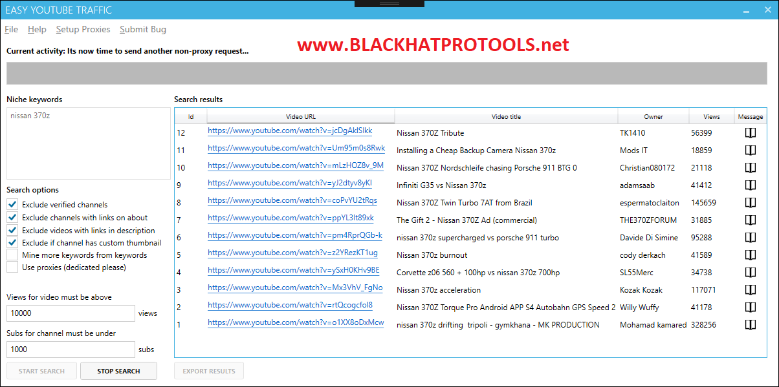Open message icon for THE370ZFORUM row
This screenshot has height=387, width=779.
tap(750, 220)
